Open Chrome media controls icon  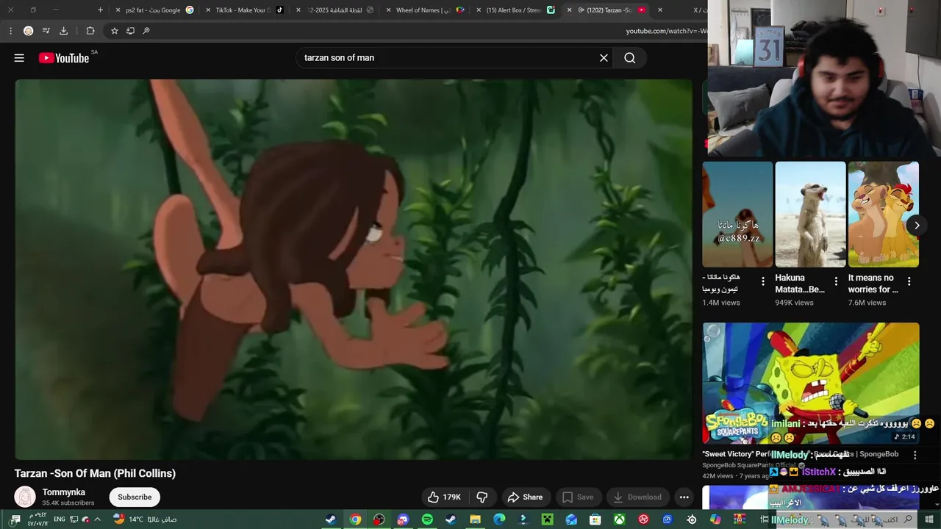point(46,31)
